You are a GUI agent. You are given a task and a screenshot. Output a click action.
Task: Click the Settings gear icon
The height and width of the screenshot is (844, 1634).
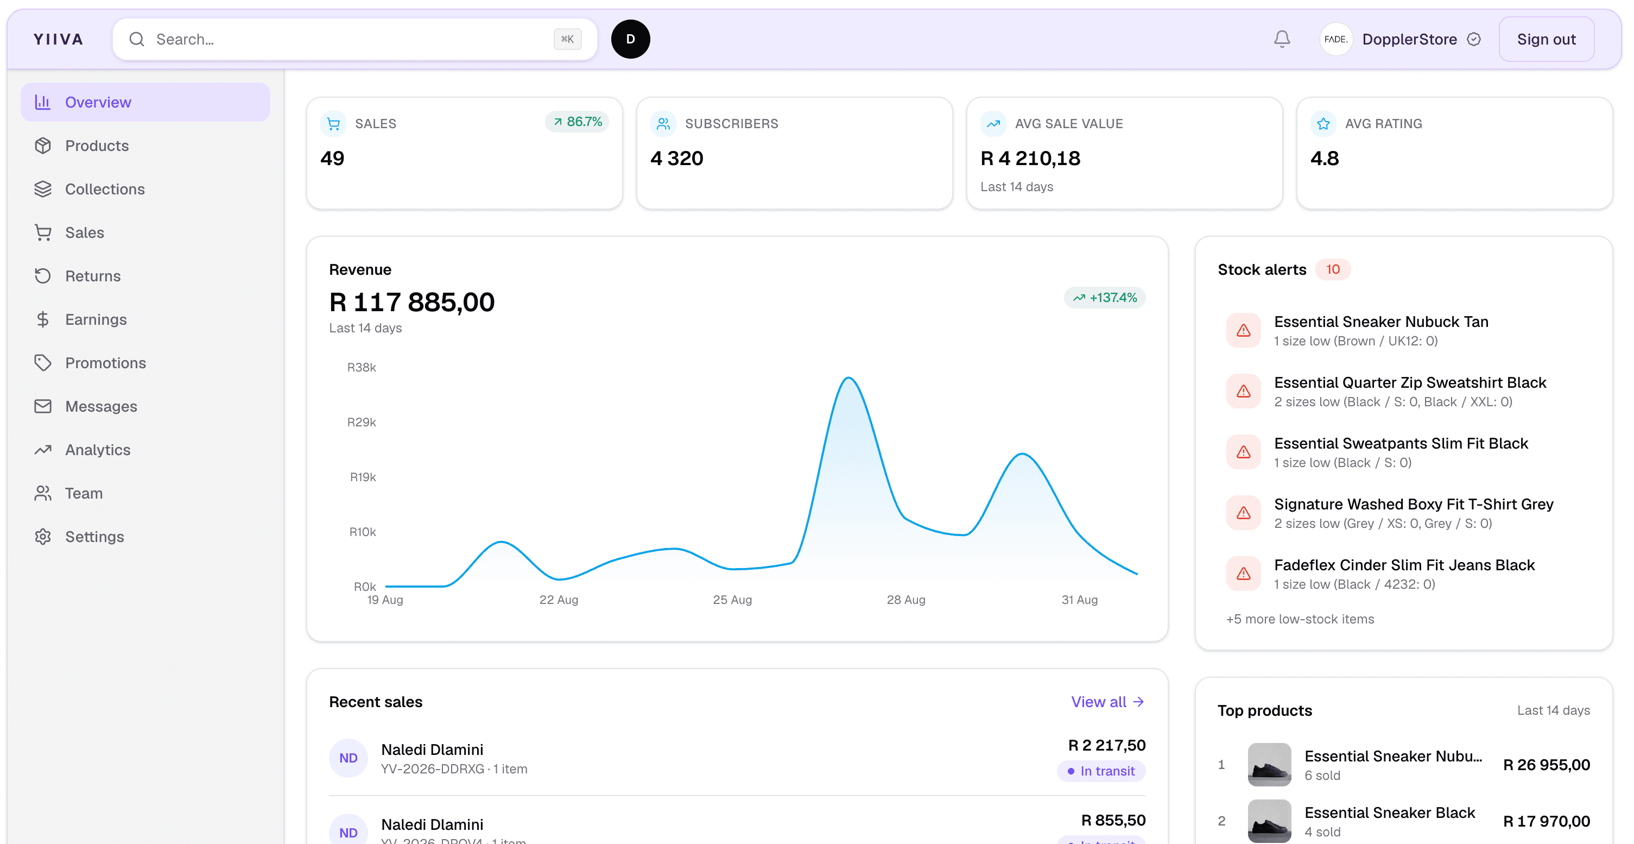42,537
